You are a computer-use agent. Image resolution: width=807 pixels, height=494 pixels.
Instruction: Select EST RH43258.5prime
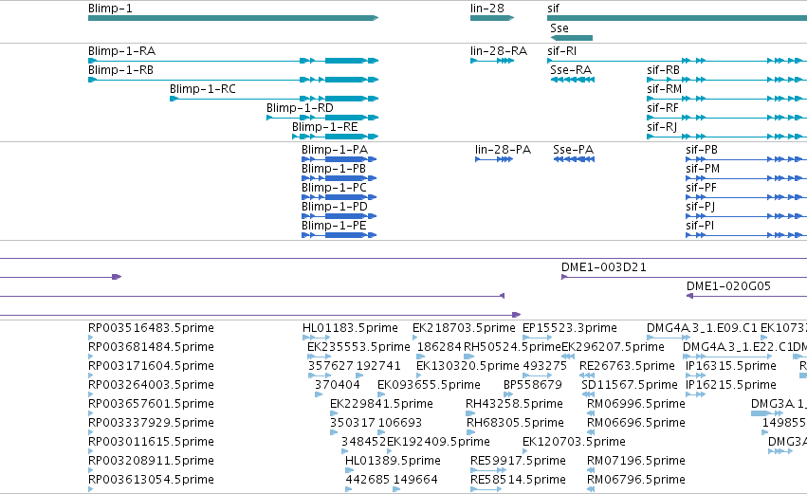[514, 403]
